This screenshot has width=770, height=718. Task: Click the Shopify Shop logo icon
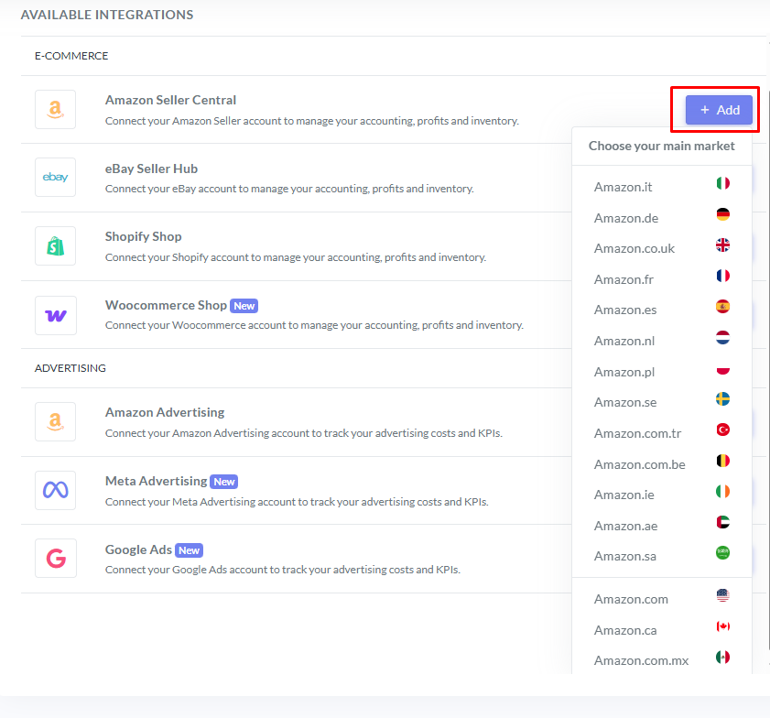(x=55, y=246)
